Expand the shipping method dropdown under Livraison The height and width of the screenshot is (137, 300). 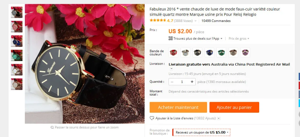click(x=171, y=68)
